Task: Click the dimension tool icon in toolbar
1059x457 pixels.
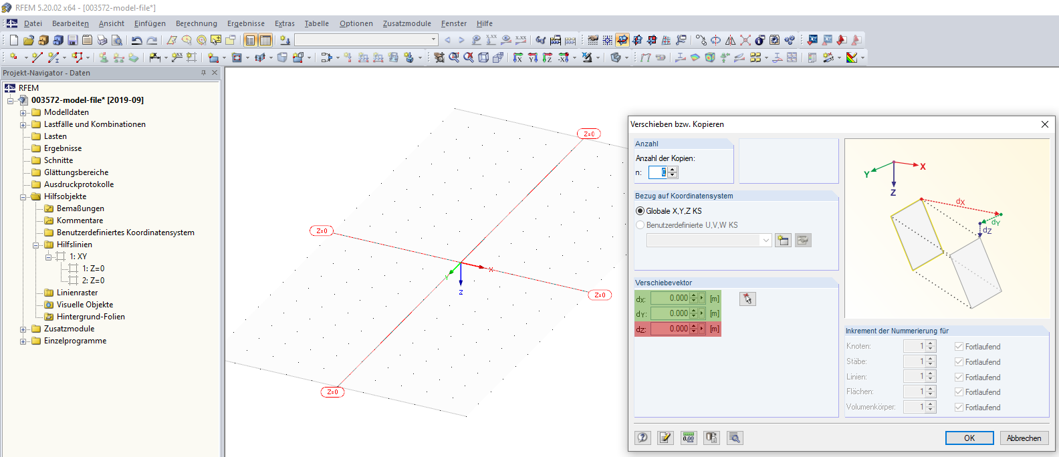Action: [x=155, y=57]
